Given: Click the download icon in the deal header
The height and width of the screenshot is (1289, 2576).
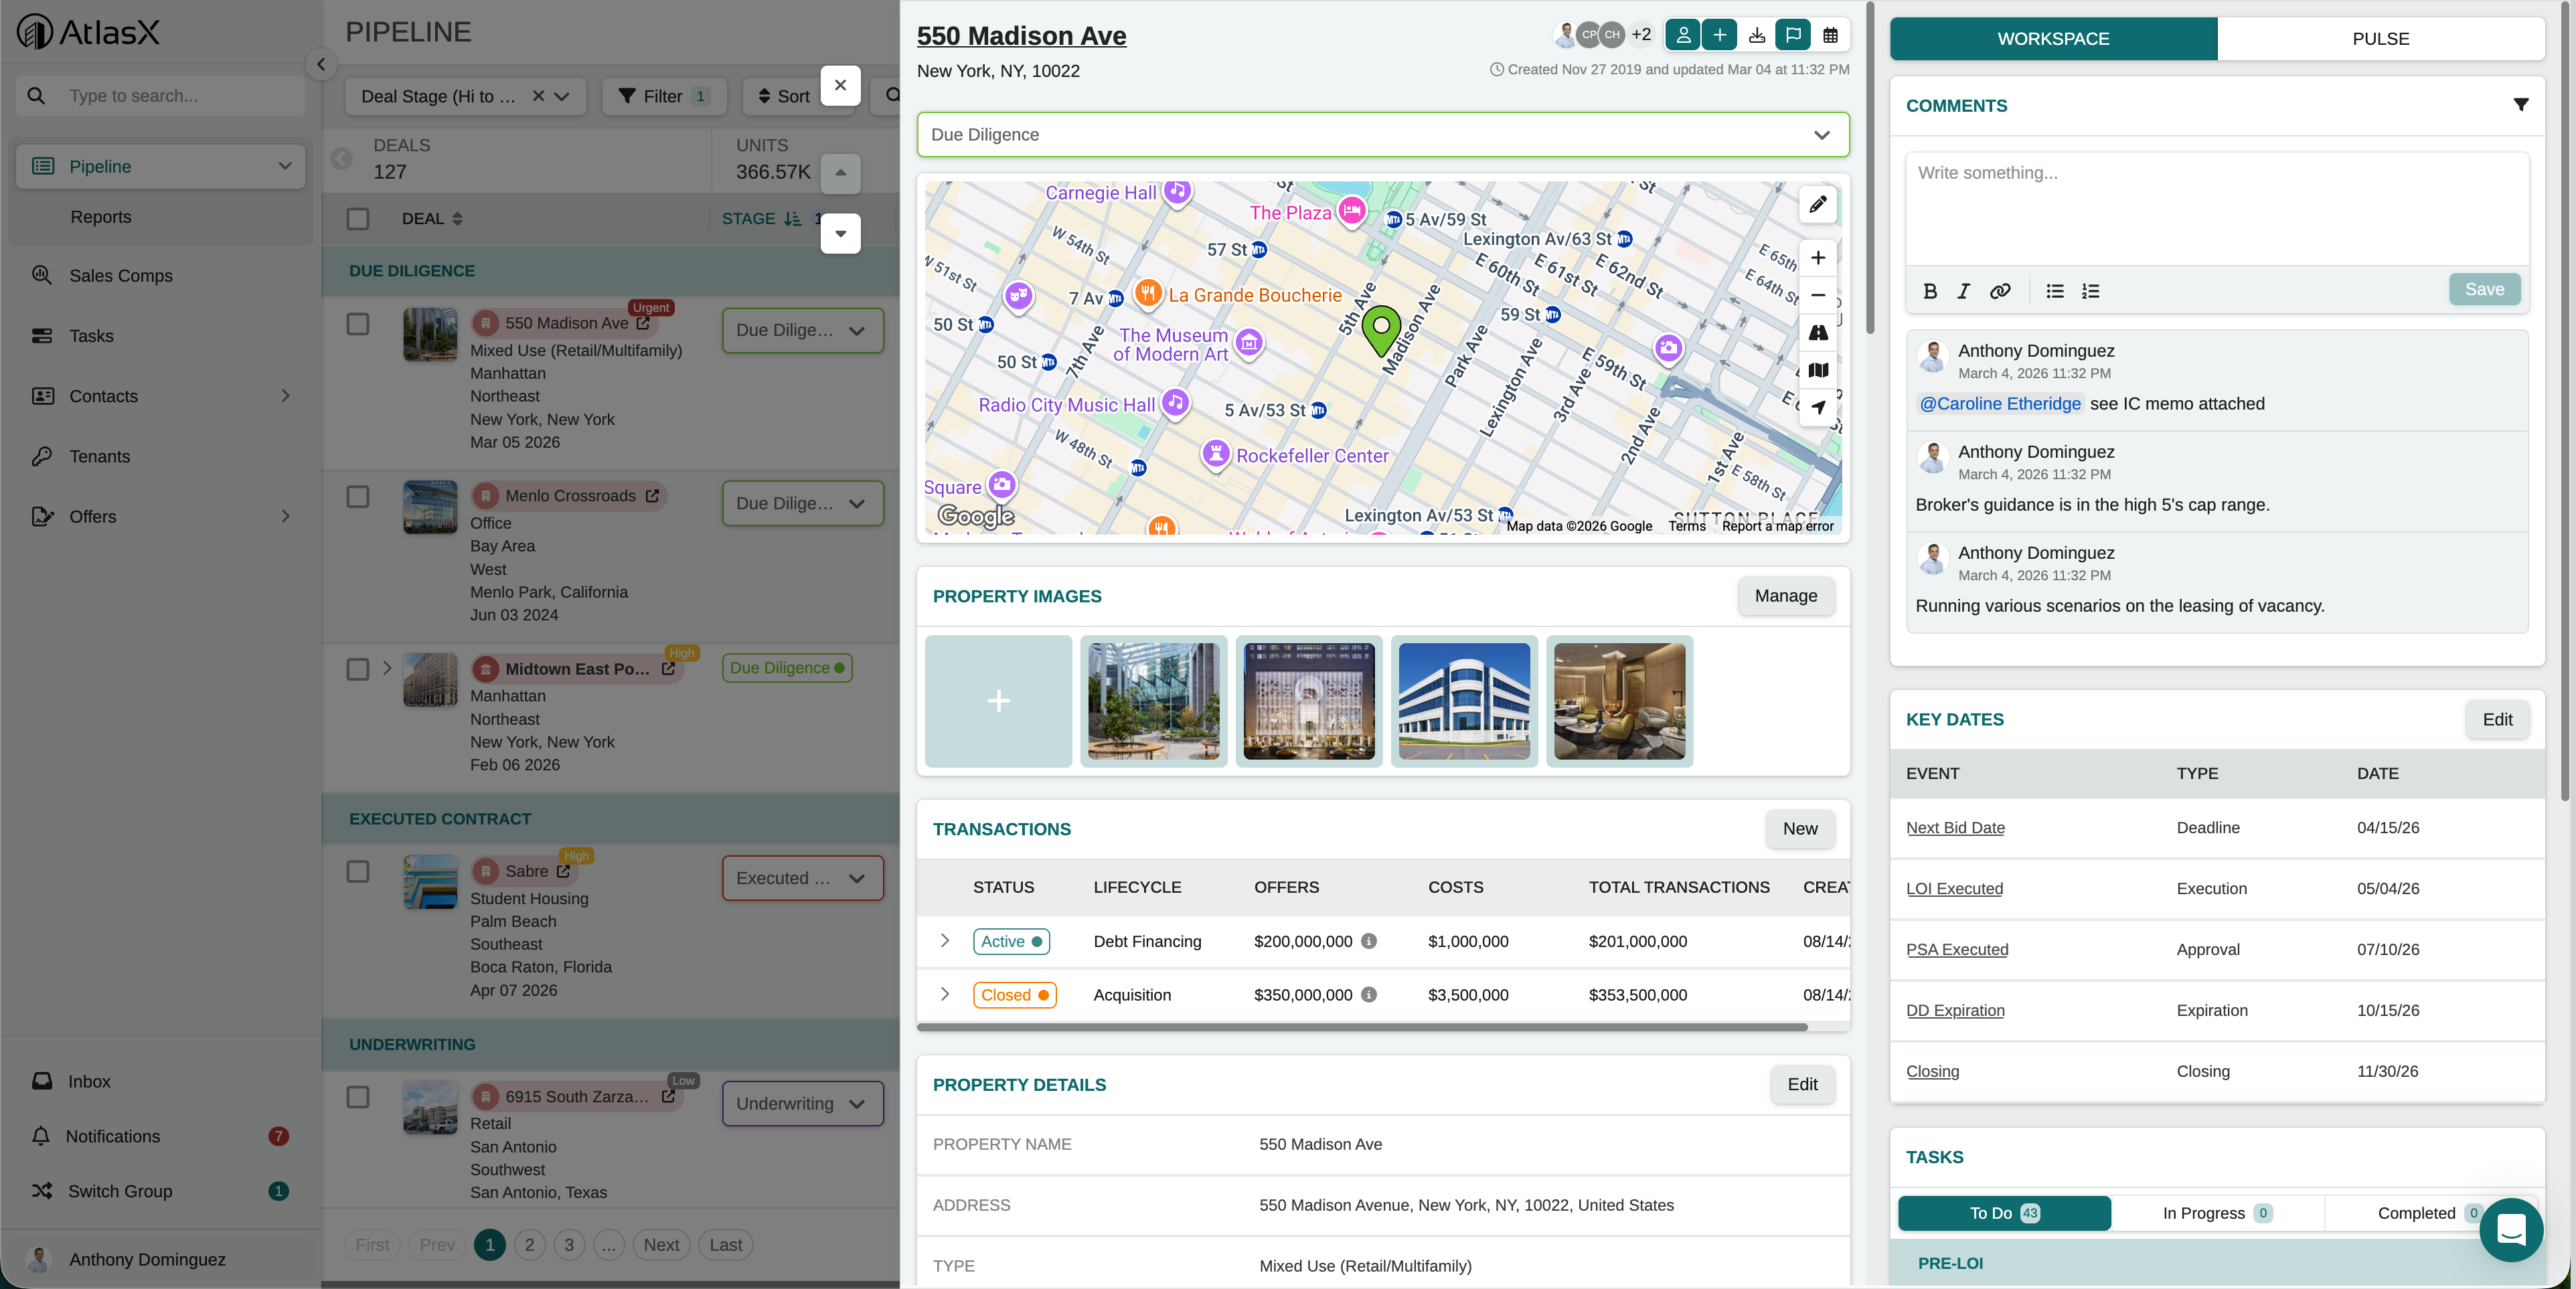Looking at the screenshot, I should tap(1756, 35).
